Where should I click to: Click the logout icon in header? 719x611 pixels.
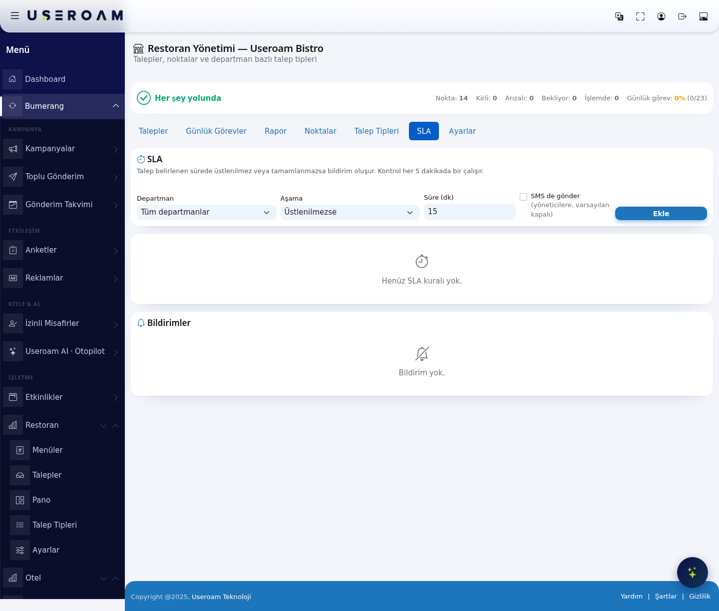click(683, 16)
